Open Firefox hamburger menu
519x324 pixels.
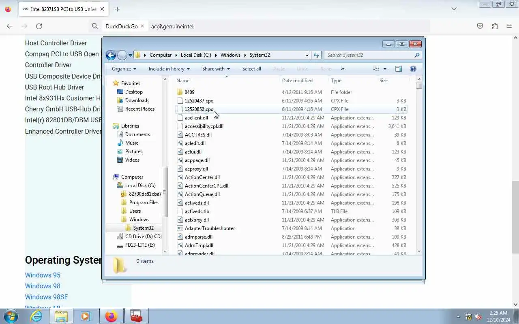(509, 26)
